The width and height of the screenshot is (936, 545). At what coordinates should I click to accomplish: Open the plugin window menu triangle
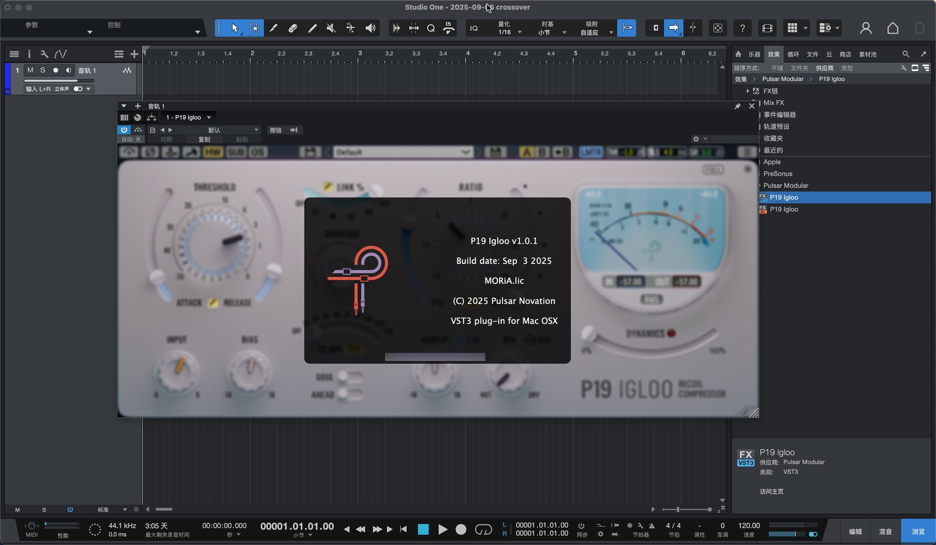pos(124,106)
